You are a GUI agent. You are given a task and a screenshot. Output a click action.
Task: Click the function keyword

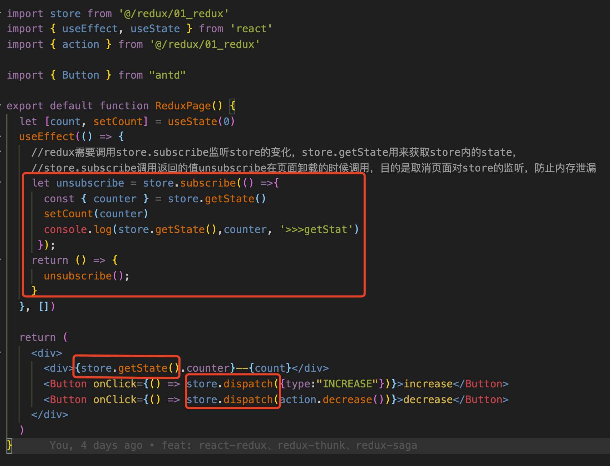tap(124, 106)
